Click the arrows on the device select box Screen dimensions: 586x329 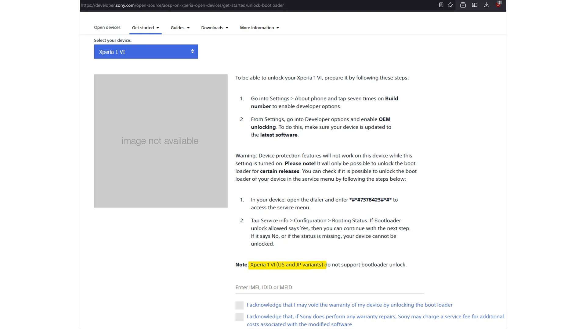tap(192, 51)
